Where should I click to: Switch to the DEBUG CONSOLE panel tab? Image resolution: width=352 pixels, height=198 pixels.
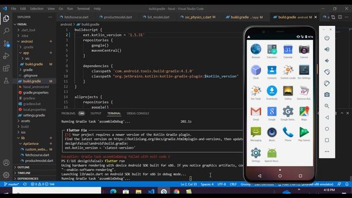pyautogui.click(x=138, y=113)
